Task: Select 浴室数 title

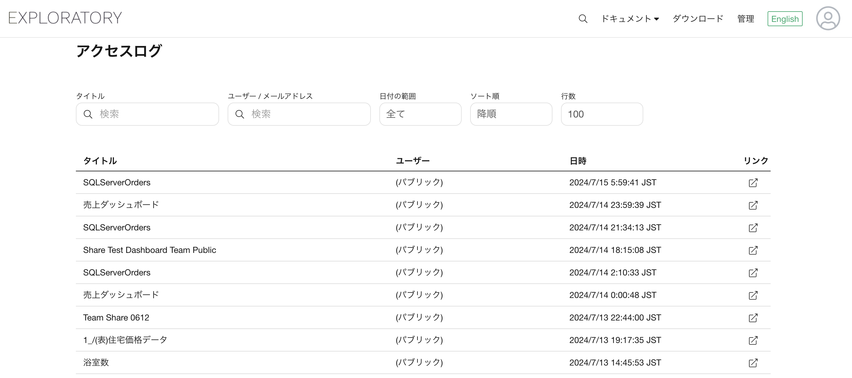Action: pyautogui.click(x=96, y=362)
